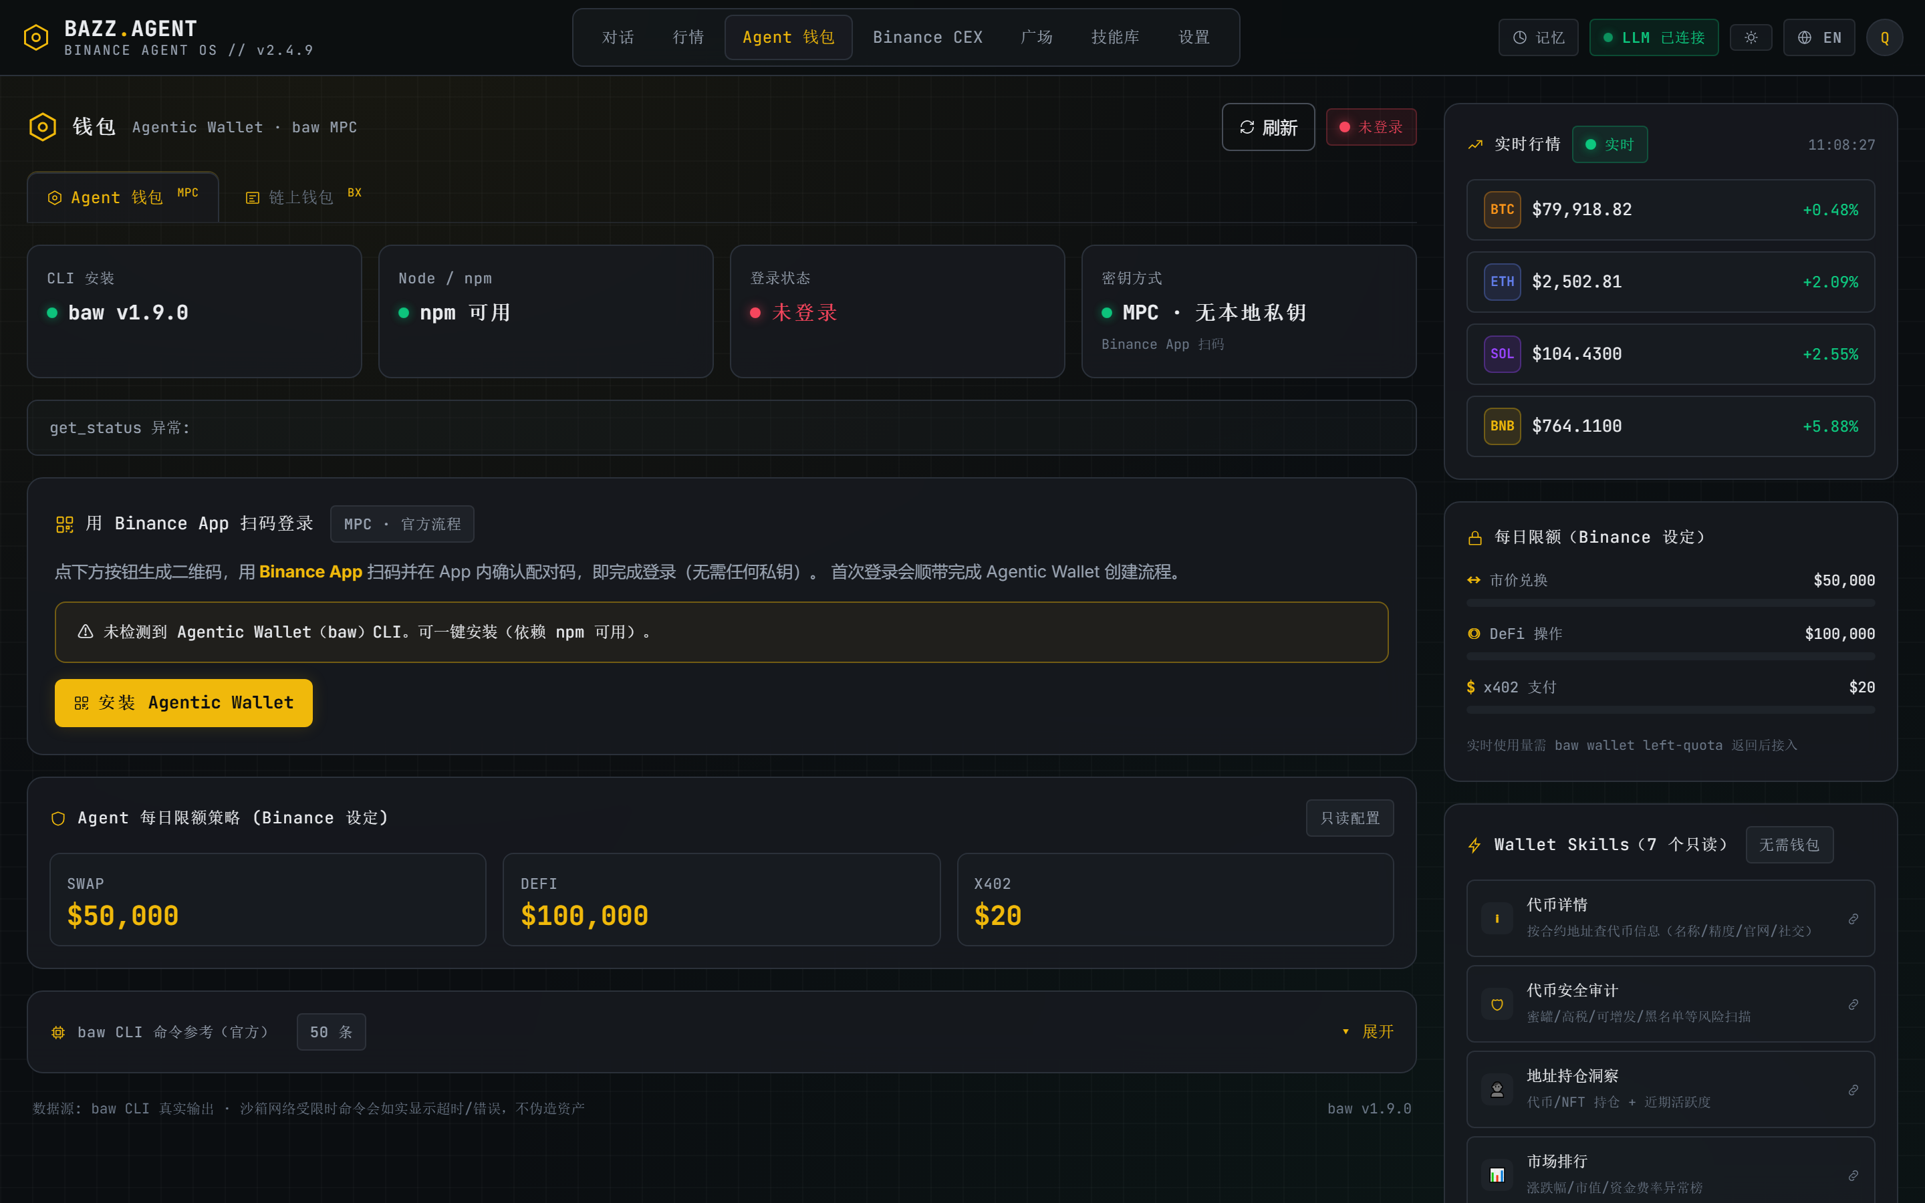This screenshot has width=1925, height=1203.
Task: Click the BTC coin icon
Action: (x=1502, y=210)
